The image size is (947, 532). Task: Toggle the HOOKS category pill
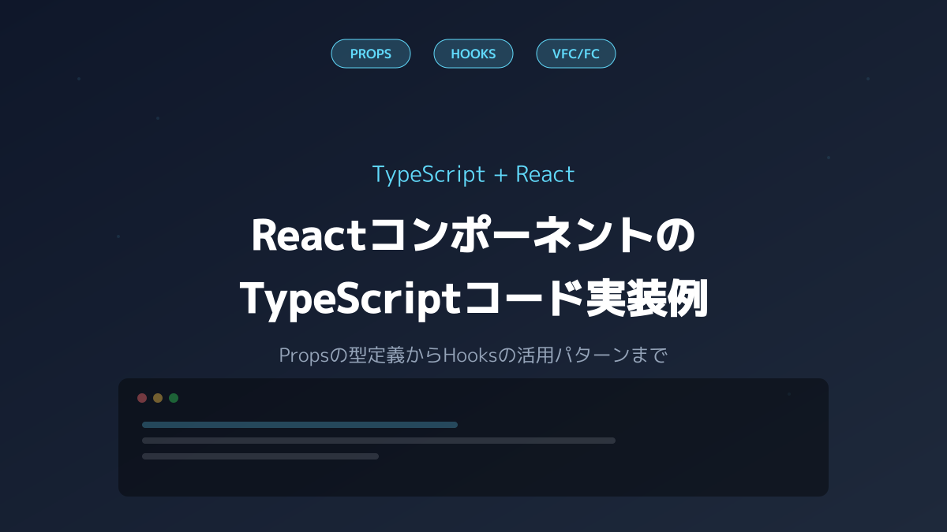[473, 54]
